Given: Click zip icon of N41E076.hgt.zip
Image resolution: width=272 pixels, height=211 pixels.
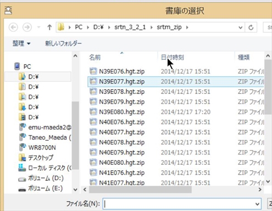Looking at the screenshot, I should 93,173.
